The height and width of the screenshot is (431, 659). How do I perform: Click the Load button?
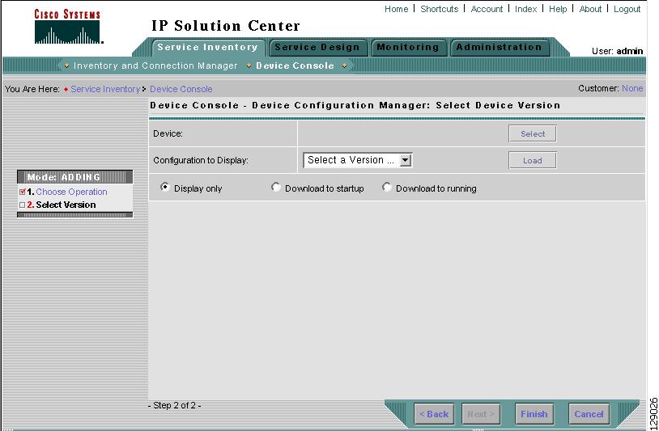click(533, 160)
